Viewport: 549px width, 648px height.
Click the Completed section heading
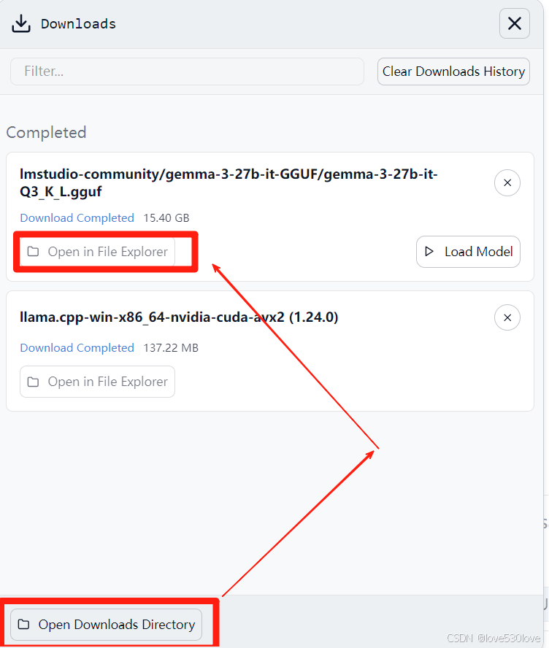[x=46, y=133]
